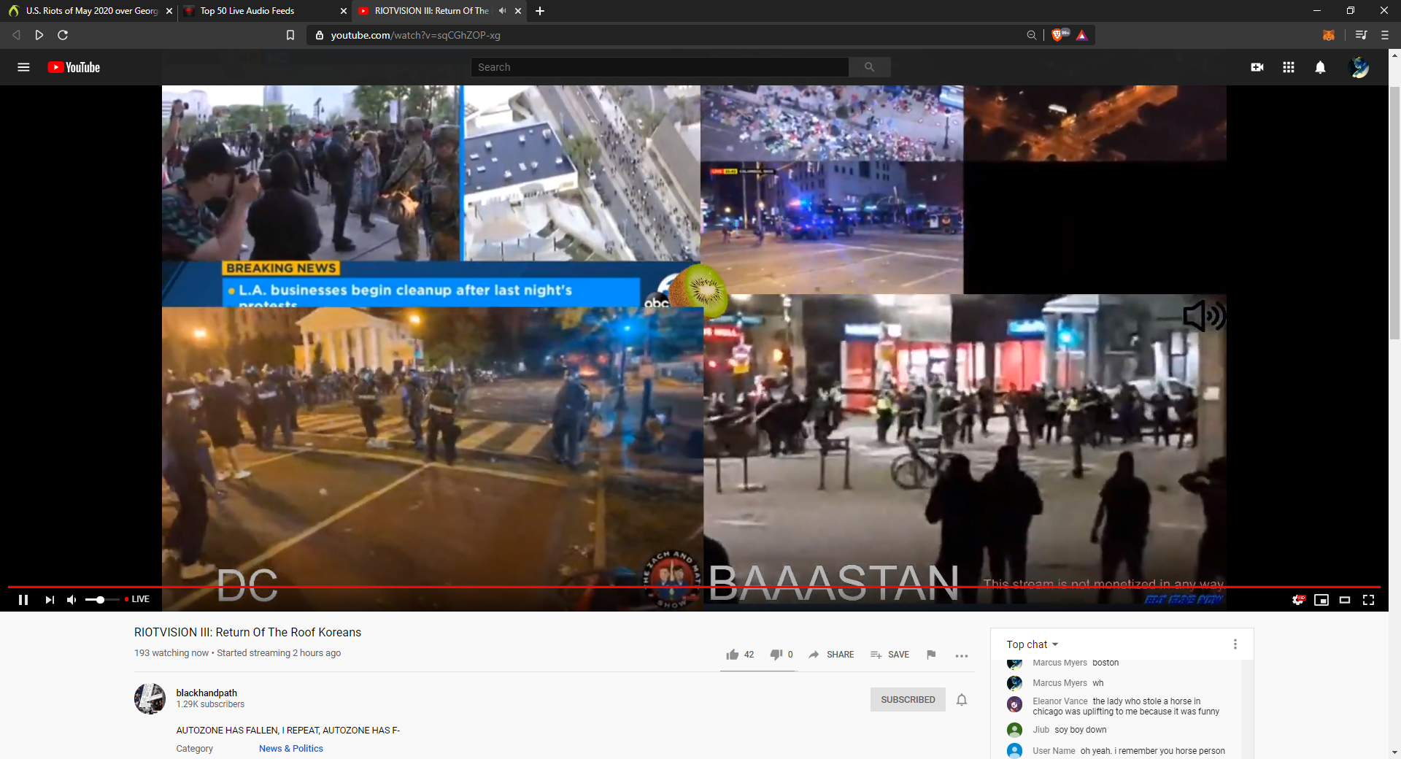
Task: Open the YouTube apps grid
Action: [x=1289, y=67]
